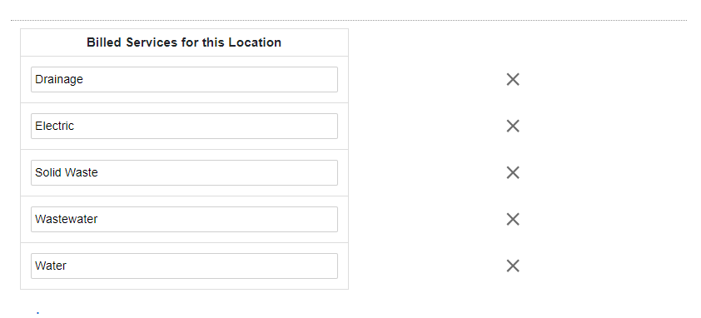Click the field just above Electric
This screenshot has width=701, height=318.
tap(184, 80)
